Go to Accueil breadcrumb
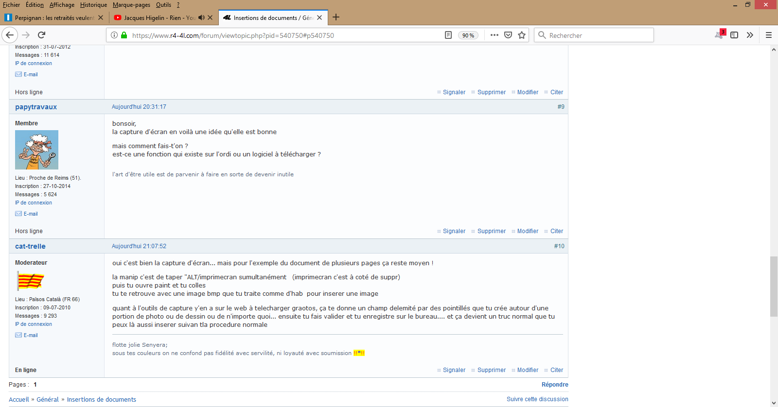Screen dimensions: 778x407 (x=19, y=400)
